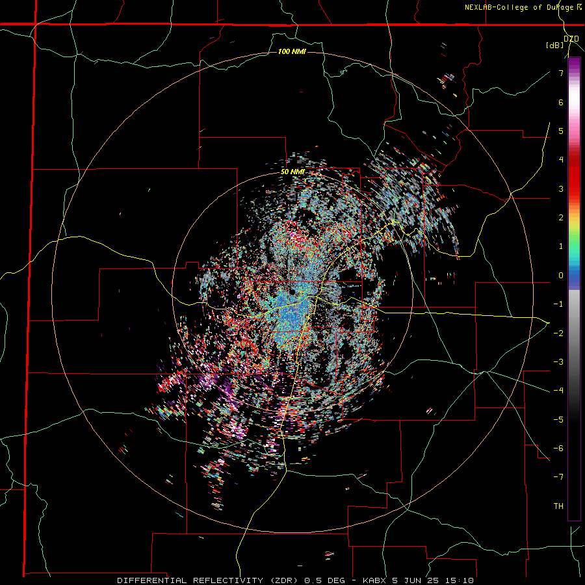This screenshot has width=585, height=585.
Task: Click the 0 value on color scale
Action: point(561,276)
